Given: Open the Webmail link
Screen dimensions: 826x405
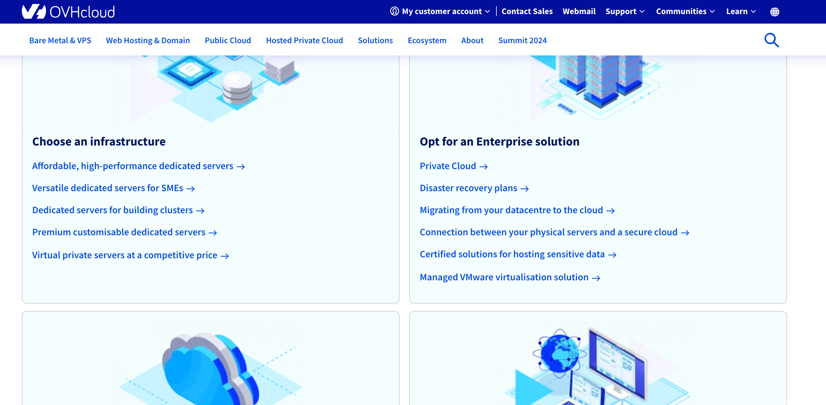Looking at the screenshot, I should [579, 12].
